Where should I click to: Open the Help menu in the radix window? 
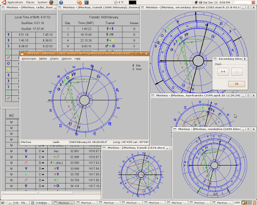pyautogui.click(x=77, y=58)
